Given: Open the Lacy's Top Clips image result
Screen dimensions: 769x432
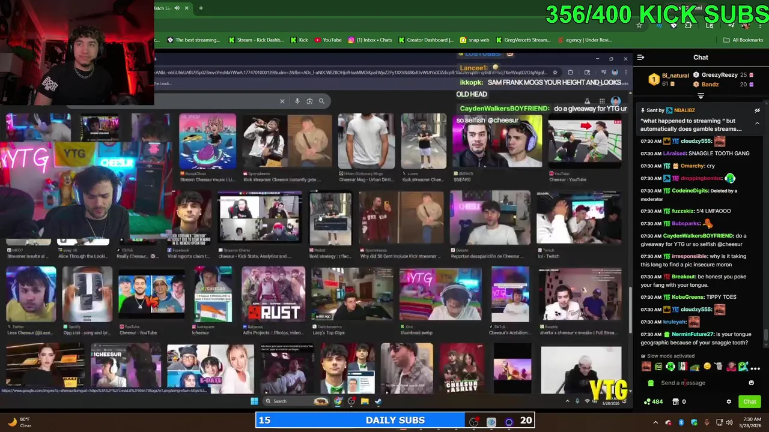Looking at the screenshot, I should [352, 294].
